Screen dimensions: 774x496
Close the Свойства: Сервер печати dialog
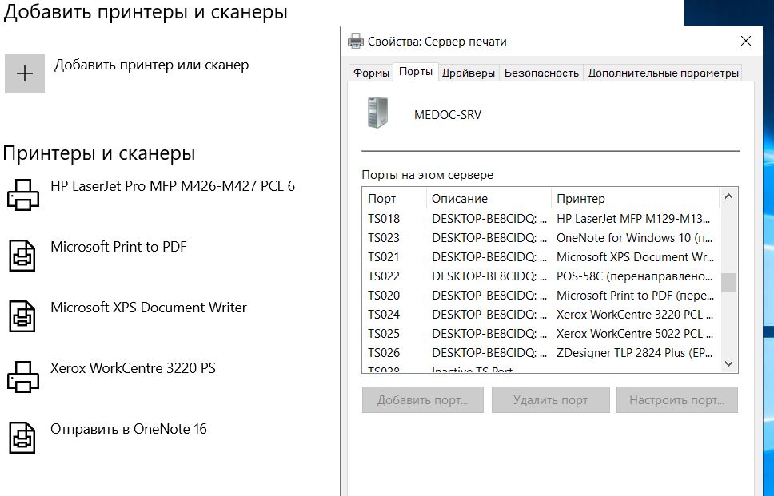coord(746,41)
